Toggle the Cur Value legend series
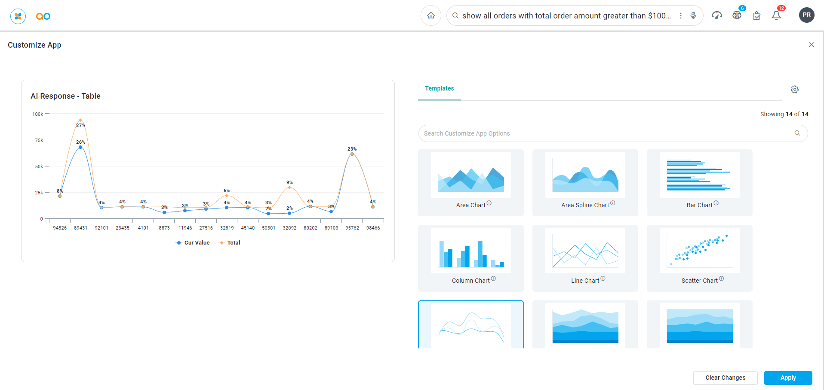This screenshot has width=824, height=390. (193, 243)
